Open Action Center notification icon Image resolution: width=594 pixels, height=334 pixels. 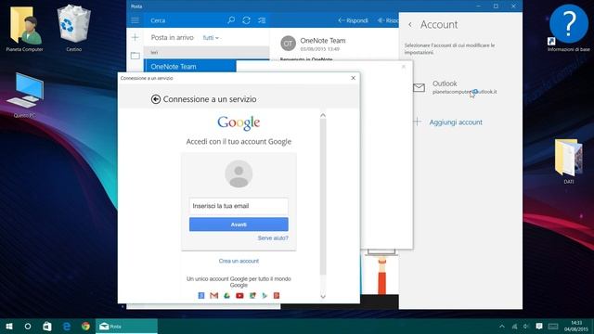point(538,326)
